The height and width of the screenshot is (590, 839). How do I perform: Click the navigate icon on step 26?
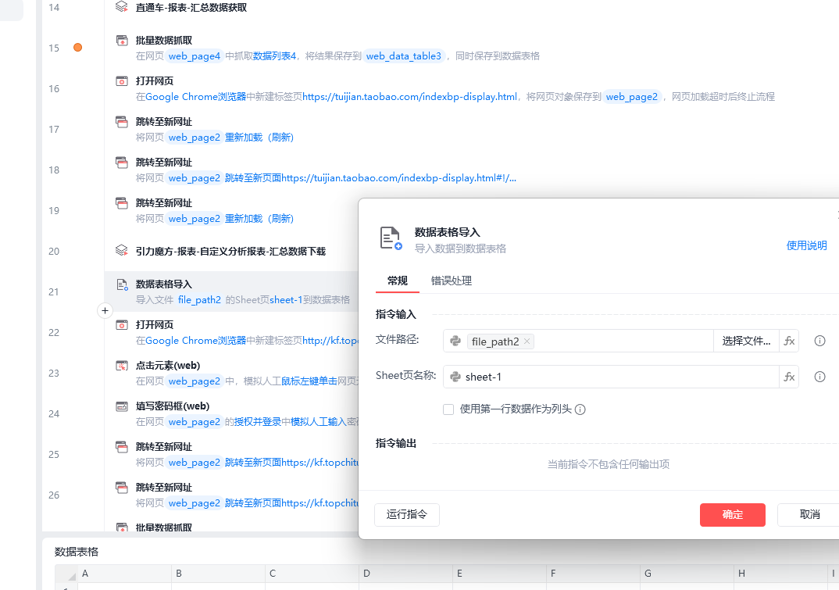(122, 488)
